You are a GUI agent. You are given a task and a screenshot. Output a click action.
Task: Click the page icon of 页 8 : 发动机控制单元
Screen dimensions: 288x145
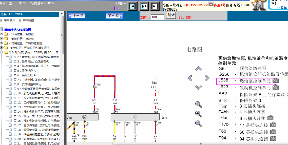pyautogui.click(x=10, y=84)
